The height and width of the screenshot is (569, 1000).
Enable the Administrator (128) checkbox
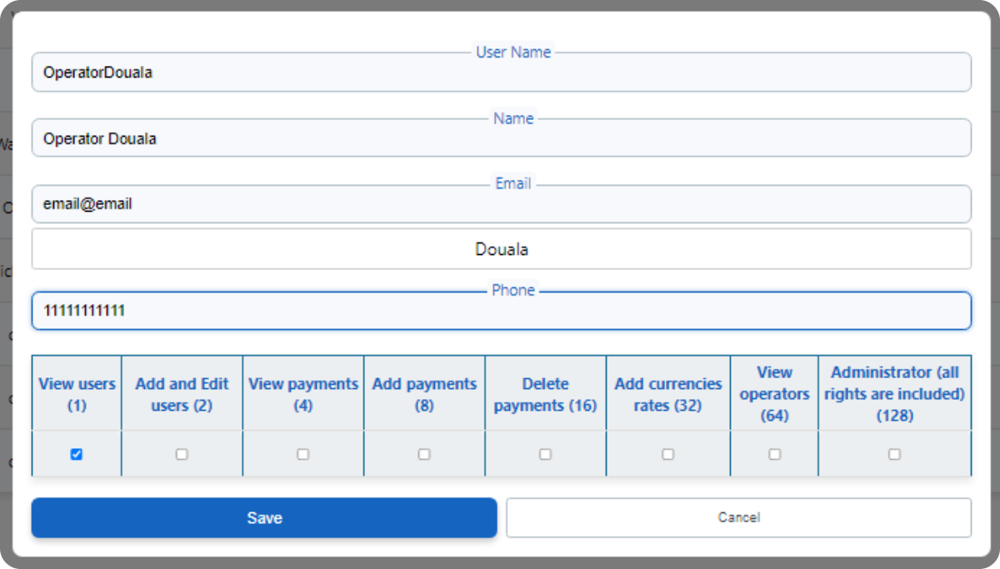click(x=894, y=454)
